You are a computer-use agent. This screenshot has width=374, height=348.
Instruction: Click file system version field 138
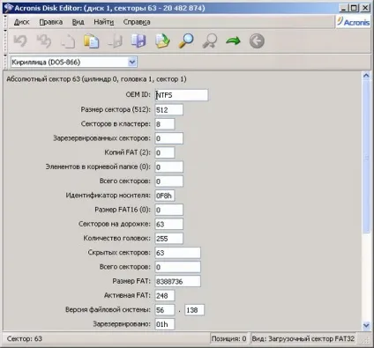pyautogui.click(x=194, y=310)
